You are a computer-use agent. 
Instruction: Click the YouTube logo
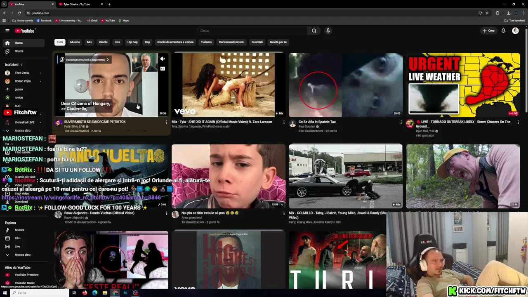(25, 31)
